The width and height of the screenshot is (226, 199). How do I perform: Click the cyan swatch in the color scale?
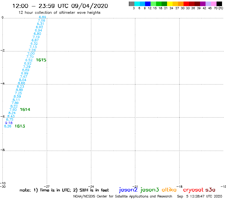click(137, 4)
